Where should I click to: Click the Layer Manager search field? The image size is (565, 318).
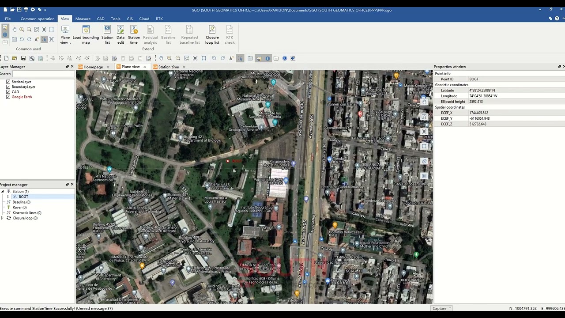[43, 74]
